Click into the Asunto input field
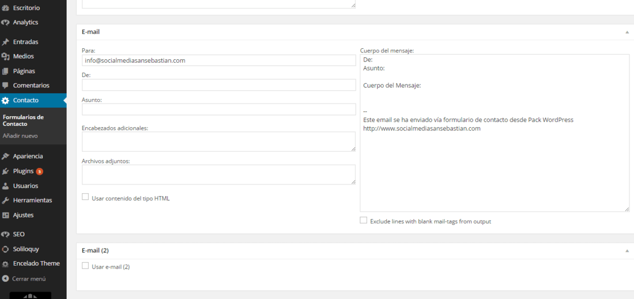 tap(219, 109)
